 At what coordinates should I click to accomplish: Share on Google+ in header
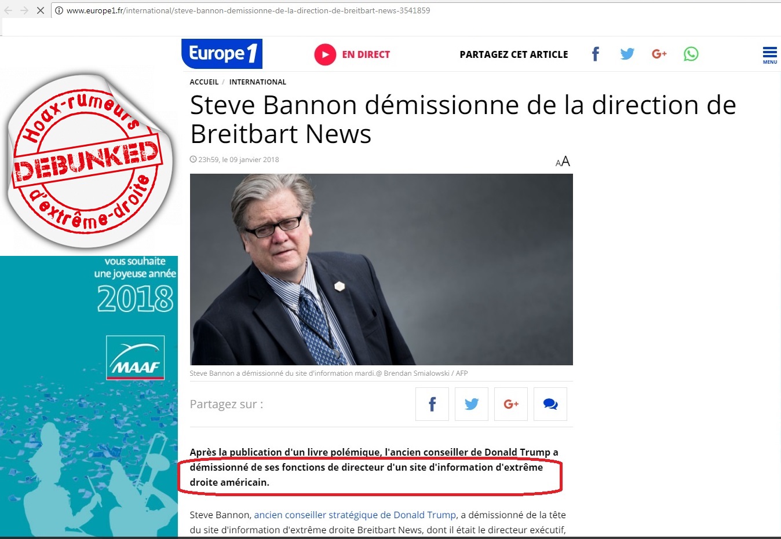[x=659, y=54]
